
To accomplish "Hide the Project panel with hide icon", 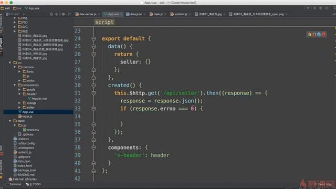I will 69,14.
